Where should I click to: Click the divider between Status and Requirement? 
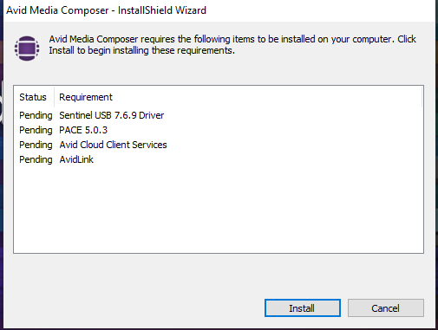[54, 97]
